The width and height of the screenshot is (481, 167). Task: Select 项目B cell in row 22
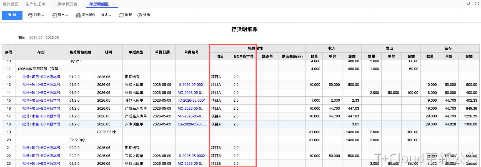point(220,156)
